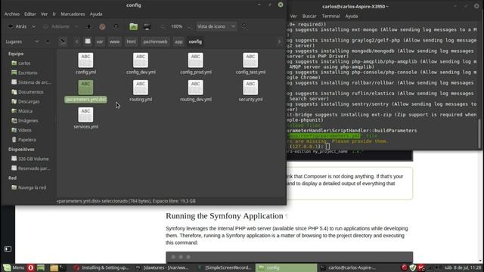
Task: Click the 100% zoom level
Action: point(176,26)
